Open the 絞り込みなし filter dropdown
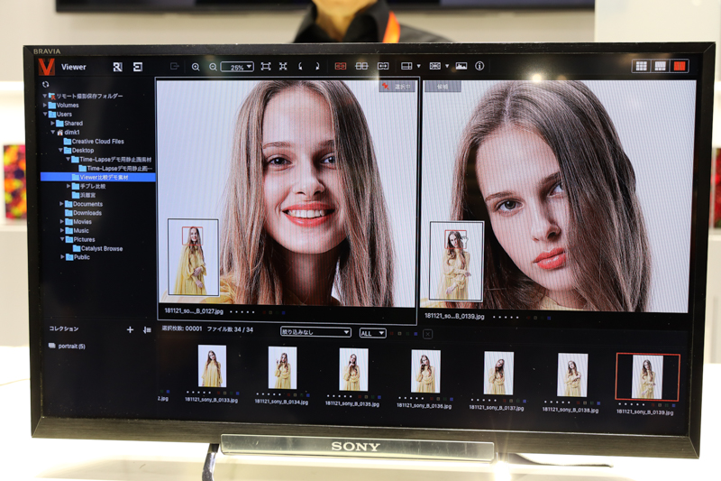The image size is (721, 481). pyautogui.click(x=315, y=332)
